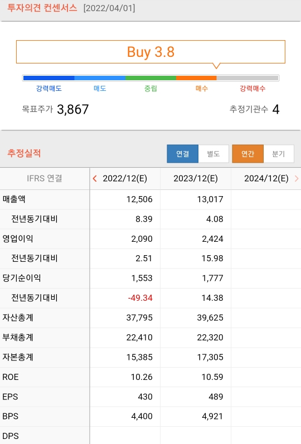Click the 2023/12(E) column header
The height and width of the screenshot is (444, 301).
[x=196, y=179]
